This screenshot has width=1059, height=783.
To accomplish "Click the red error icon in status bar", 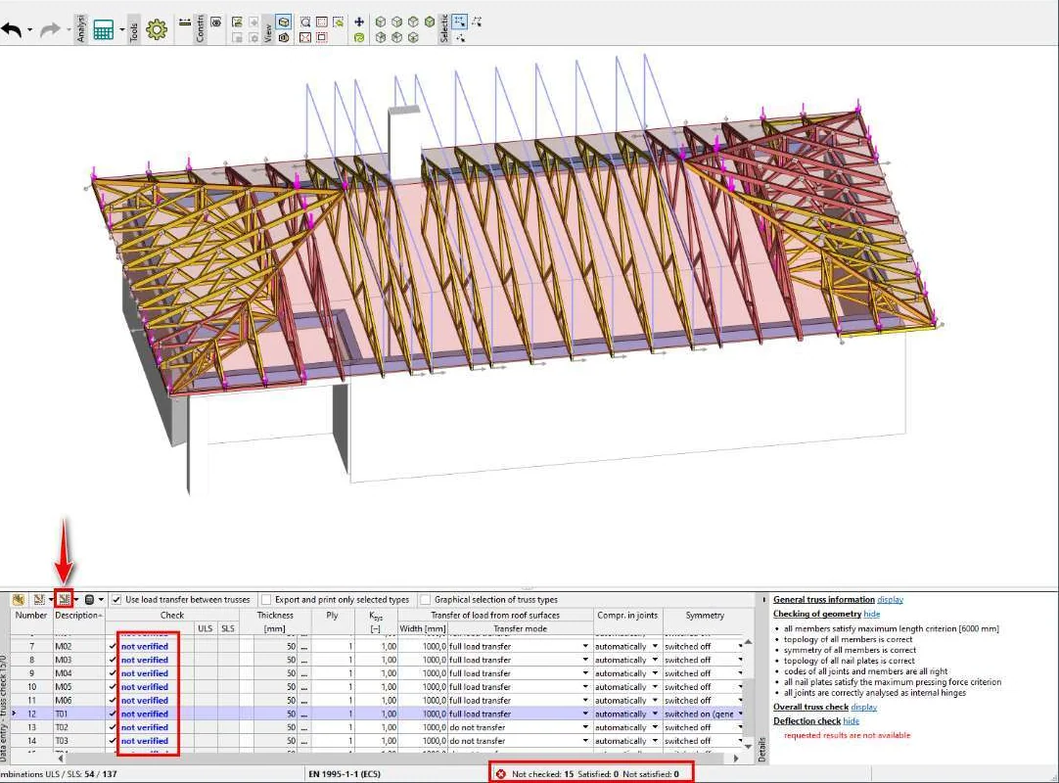I will tap(500, 774).
